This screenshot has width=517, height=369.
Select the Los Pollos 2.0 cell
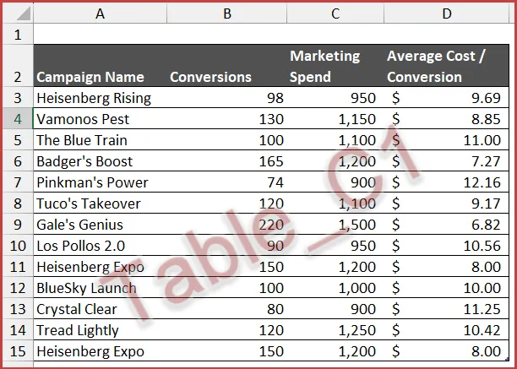click(79, 246)
